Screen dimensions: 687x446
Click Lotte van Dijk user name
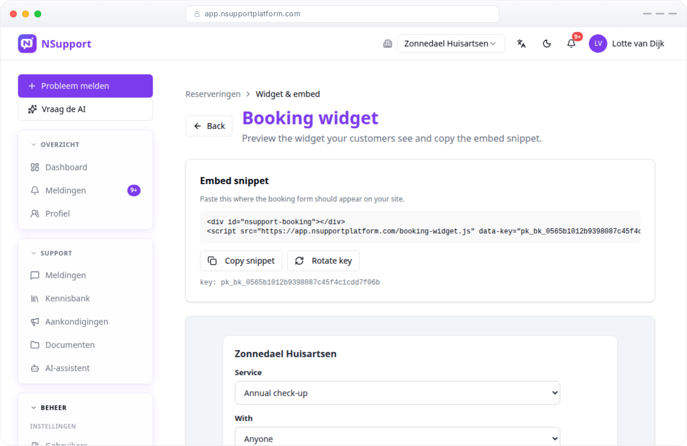point(638,44)
